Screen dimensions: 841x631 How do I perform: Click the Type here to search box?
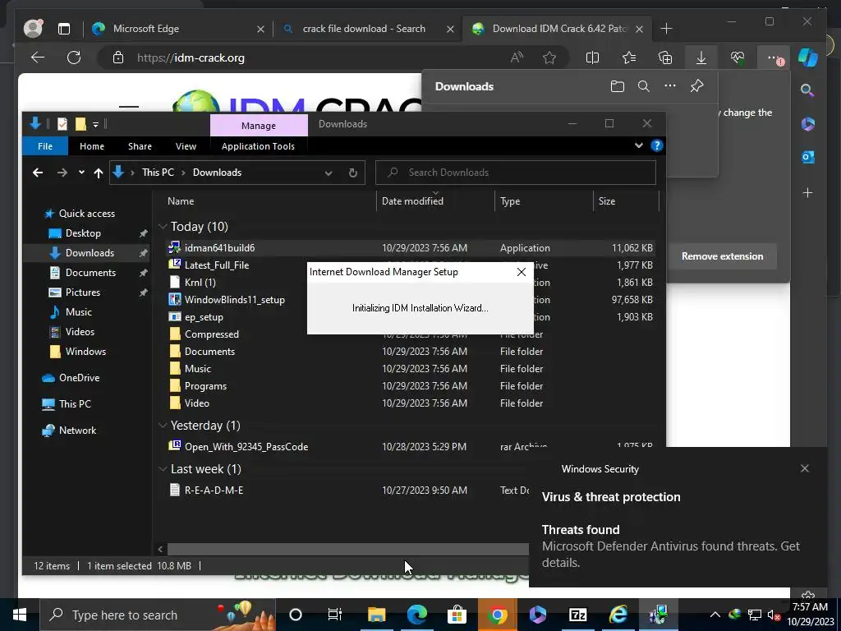157,615
